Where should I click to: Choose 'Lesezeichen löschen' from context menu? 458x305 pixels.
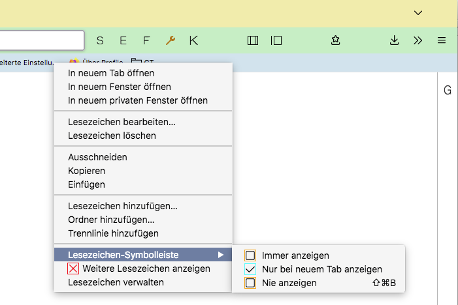(112, 136)
